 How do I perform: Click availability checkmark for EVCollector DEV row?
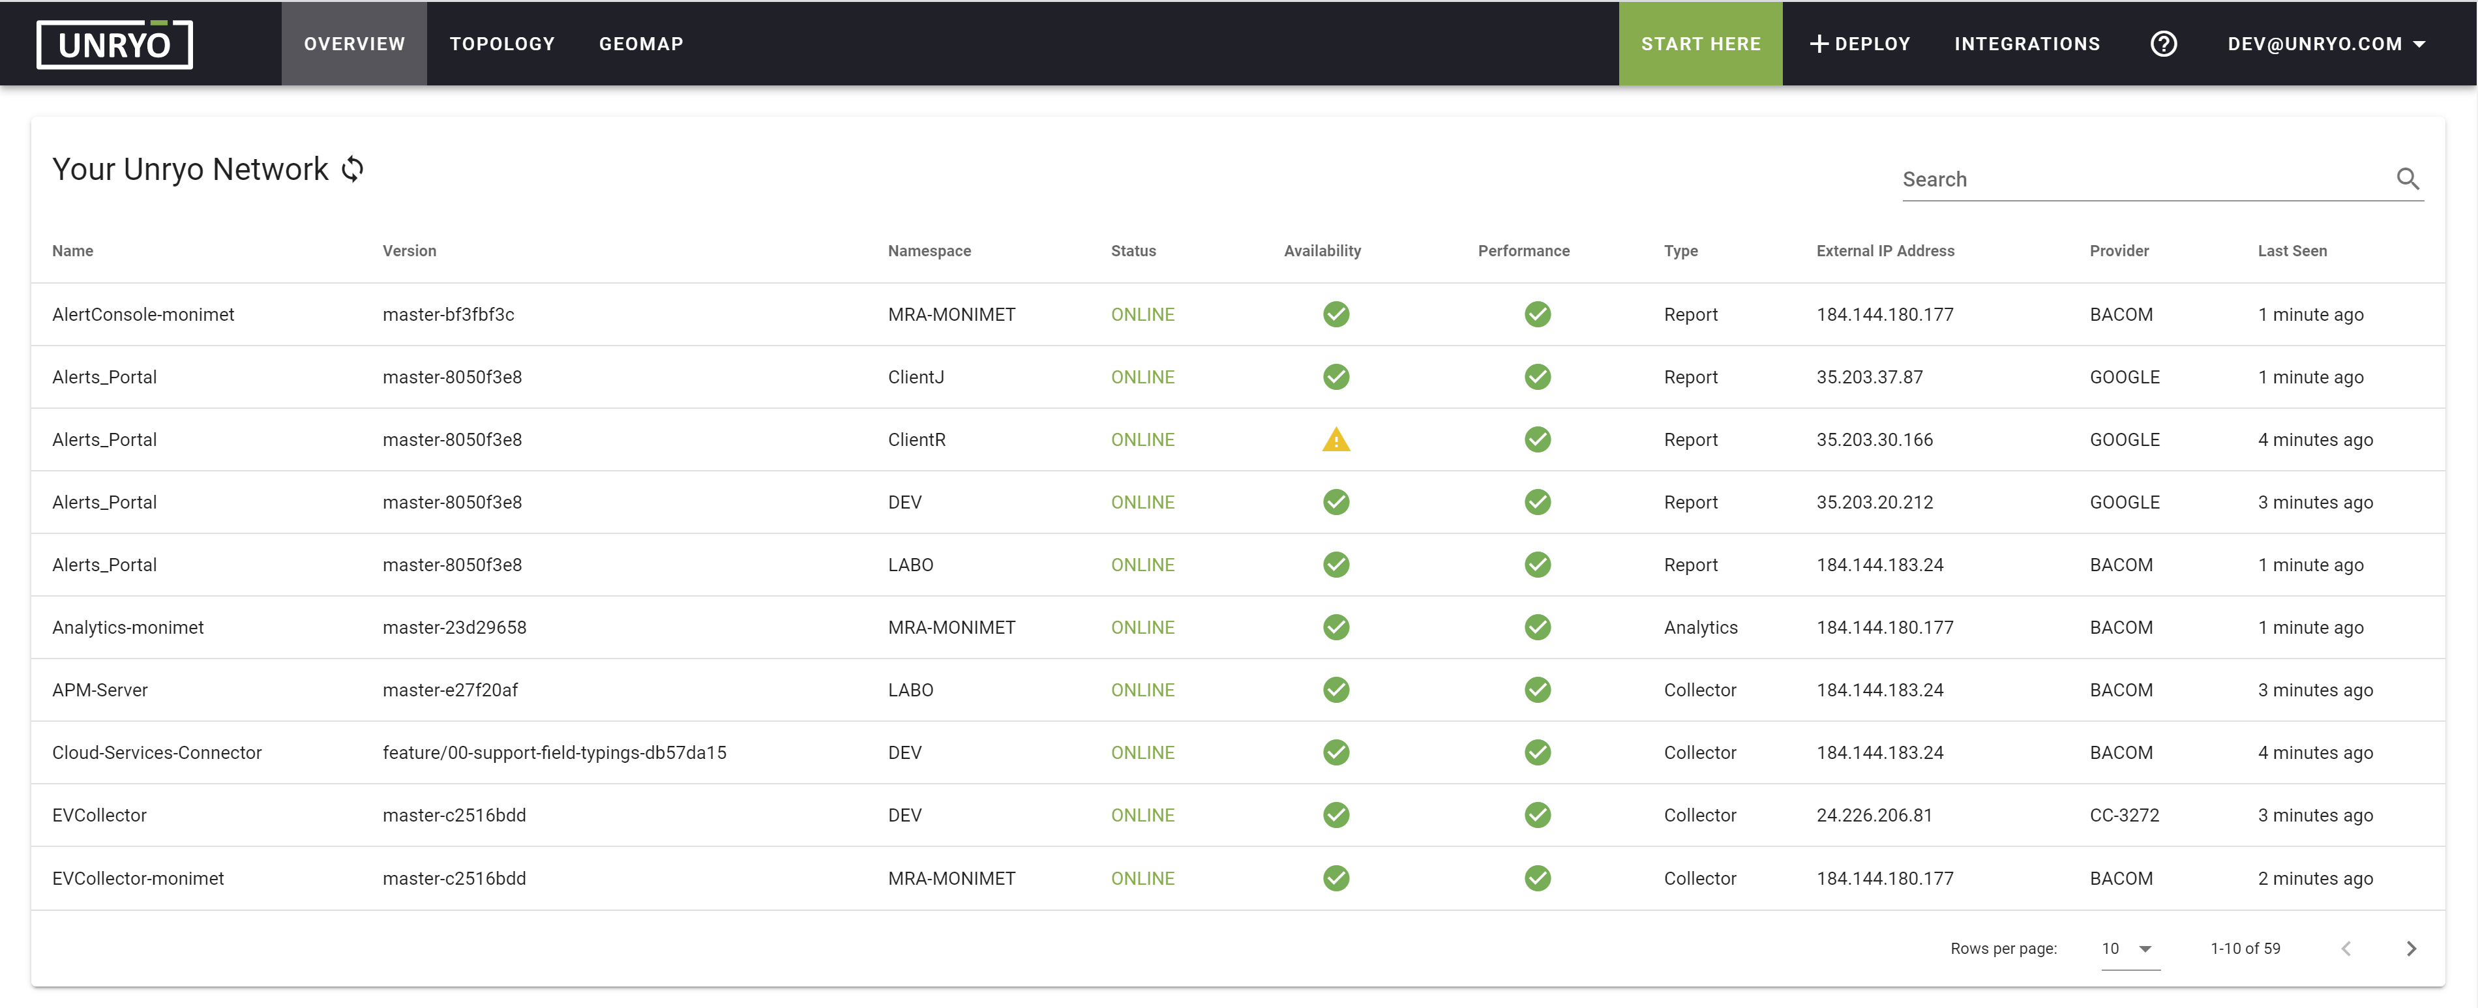tap(1336, 814)
